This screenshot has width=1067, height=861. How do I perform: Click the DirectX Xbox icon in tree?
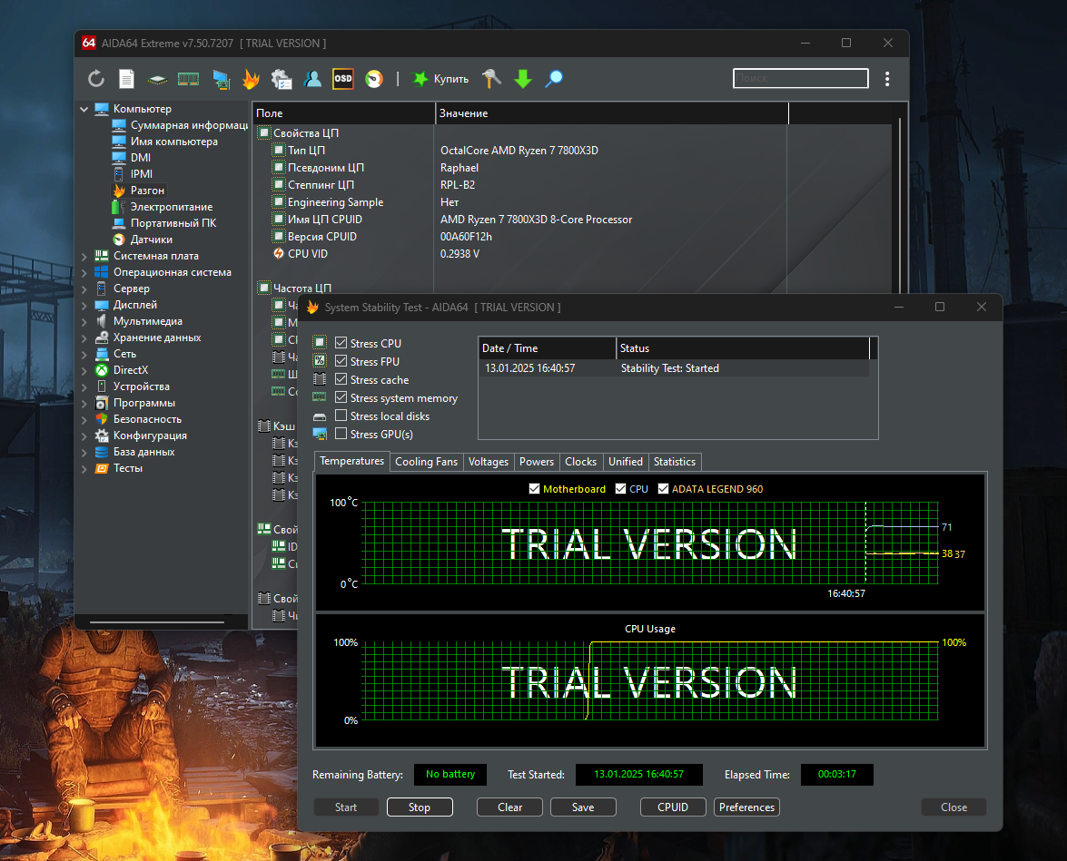(102, 370)
